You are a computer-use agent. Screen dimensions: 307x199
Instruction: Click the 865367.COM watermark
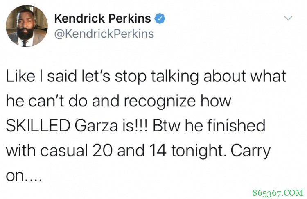point(277,191)
